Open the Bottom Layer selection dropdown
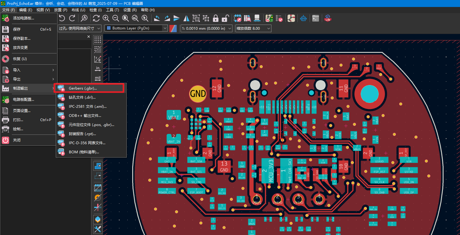This screenshot has width=460, height=235. click(x=136, y=28)
